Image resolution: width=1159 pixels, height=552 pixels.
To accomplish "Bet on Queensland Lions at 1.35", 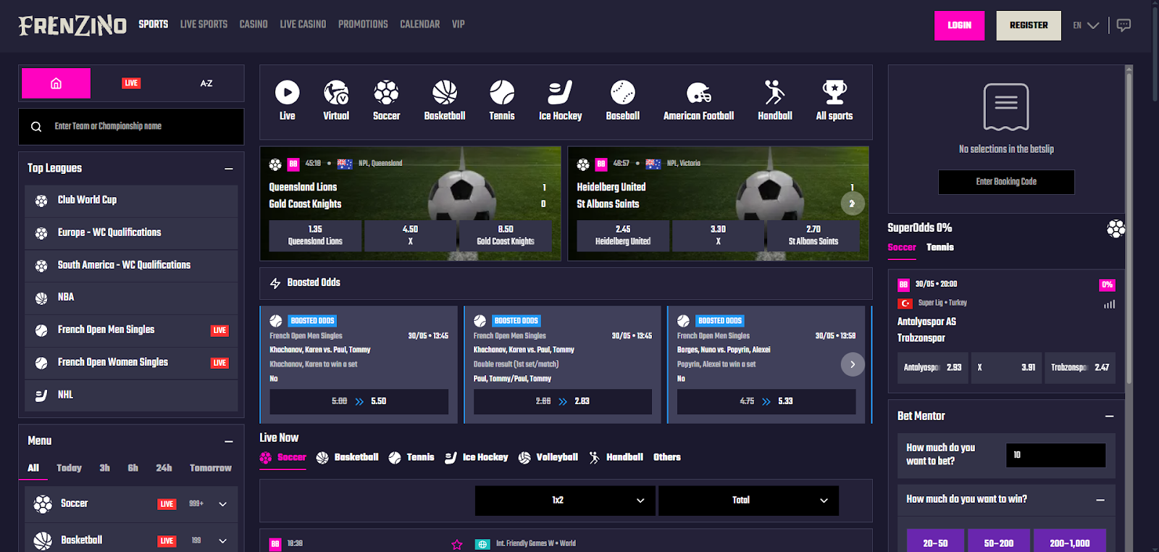I will (x=315, y=236).
